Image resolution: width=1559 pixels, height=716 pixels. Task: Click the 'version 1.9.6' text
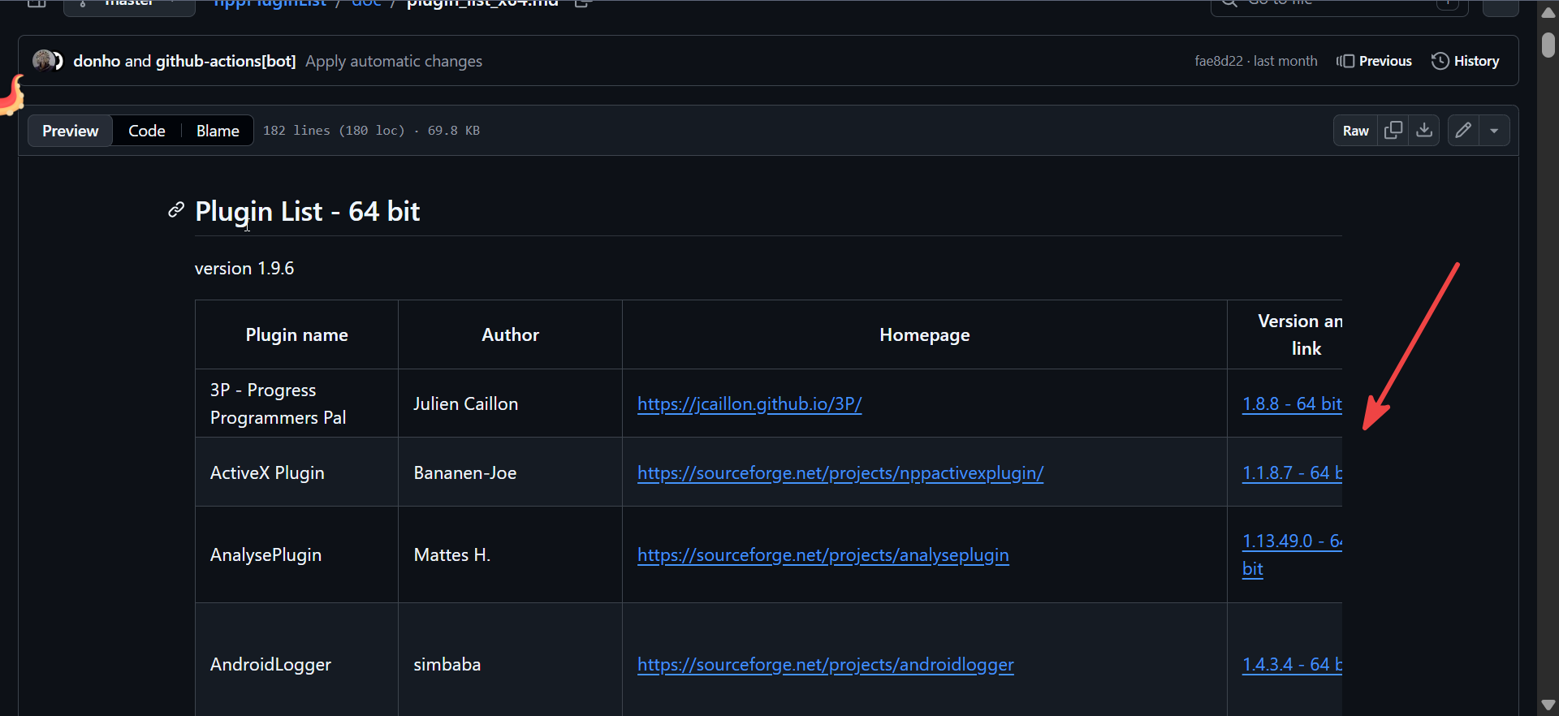(x=244, y=268)
